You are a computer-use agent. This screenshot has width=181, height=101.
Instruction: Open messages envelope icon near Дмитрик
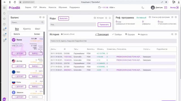[x=166, y=8]
